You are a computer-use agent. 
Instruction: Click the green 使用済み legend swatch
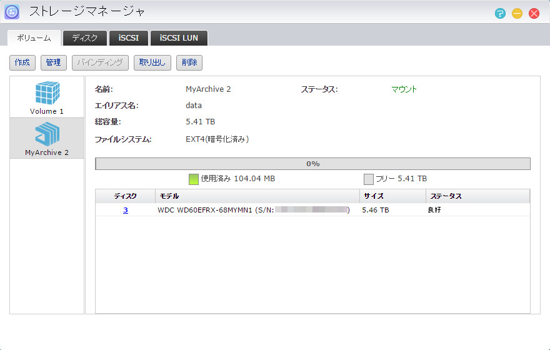click(x=194, y=179)
